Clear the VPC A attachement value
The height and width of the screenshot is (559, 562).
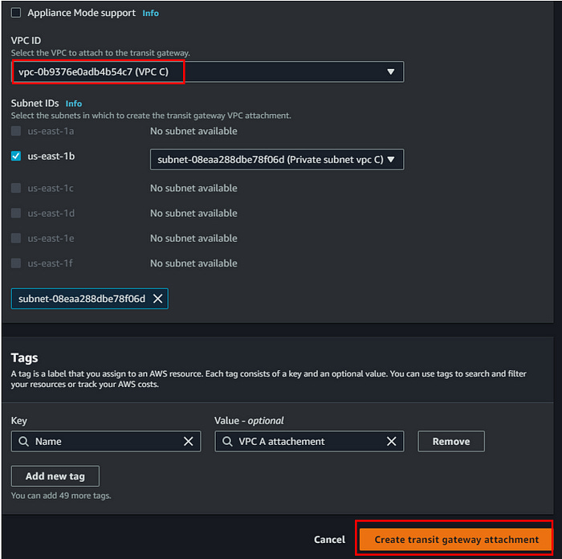click(392, 441)
